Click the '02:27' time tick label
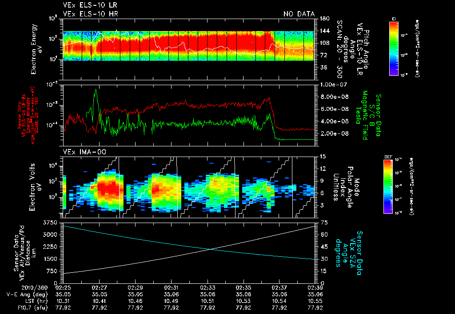The image size is (455, 314). click(99, 288)
